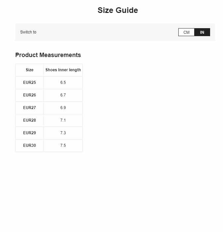The width and height of the screenshot is (223, 232).
Task: Select the 6.9 inner length value
Action: point(63,108)
